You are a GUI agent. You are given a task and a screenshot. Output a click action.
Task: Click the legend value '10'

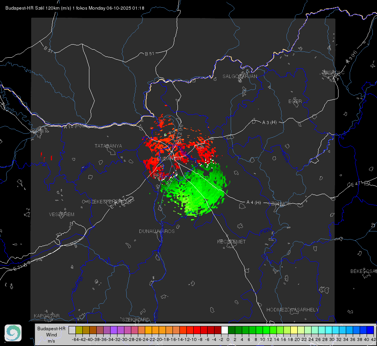[x=263, y=339]
